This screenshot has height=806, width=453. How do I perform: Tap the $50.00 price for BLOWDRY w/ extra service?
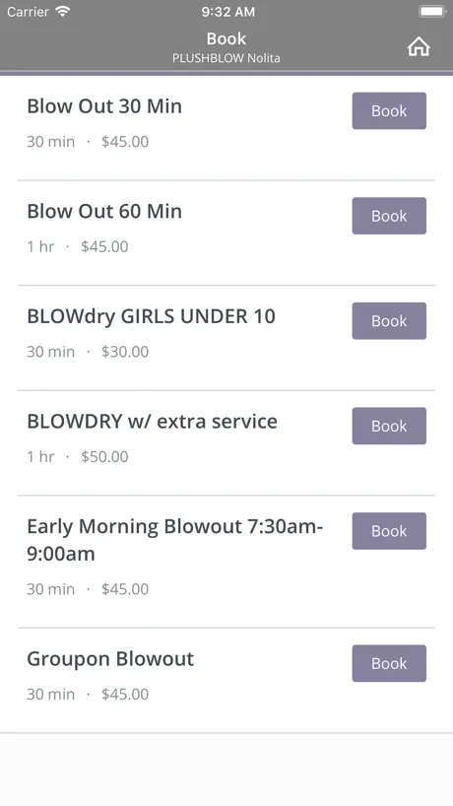104,456
